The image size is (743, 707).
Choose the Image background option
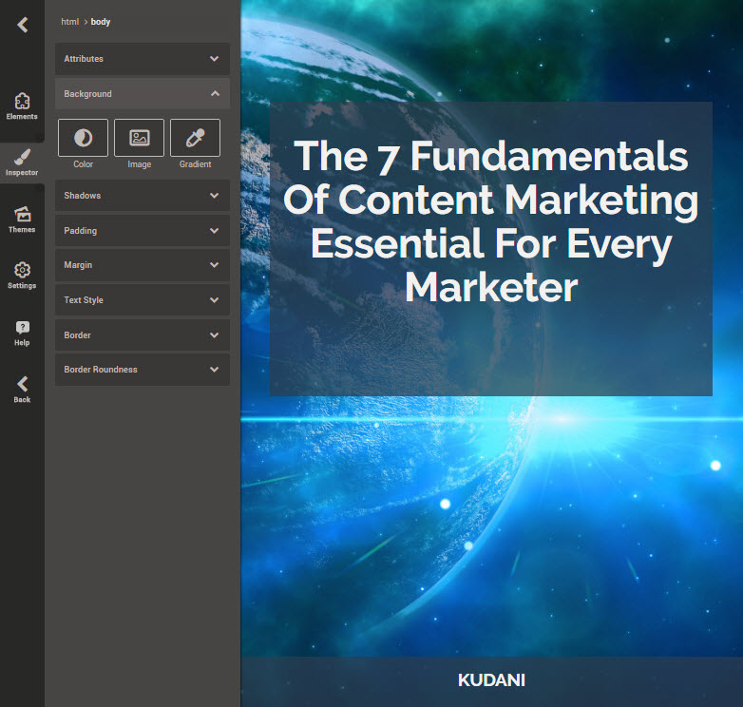coord(140,138)
